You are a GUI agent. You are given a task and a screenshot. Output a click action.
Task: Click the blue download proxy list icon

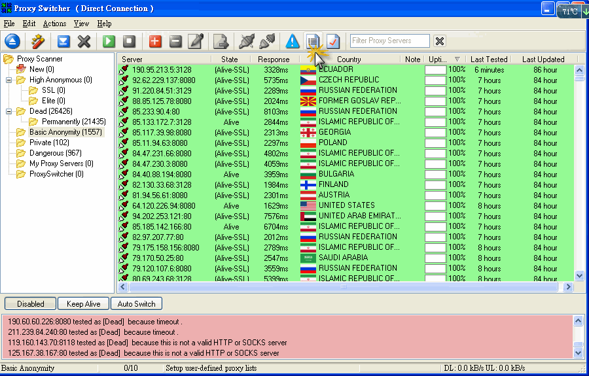click(63, 41)
